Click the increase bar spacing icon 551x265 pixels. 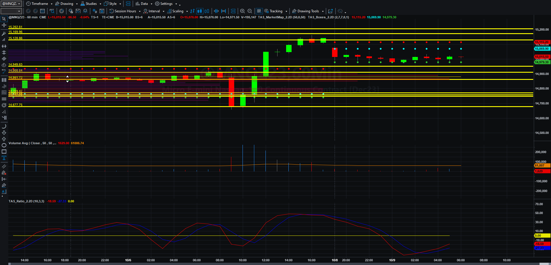pos(224,11)
